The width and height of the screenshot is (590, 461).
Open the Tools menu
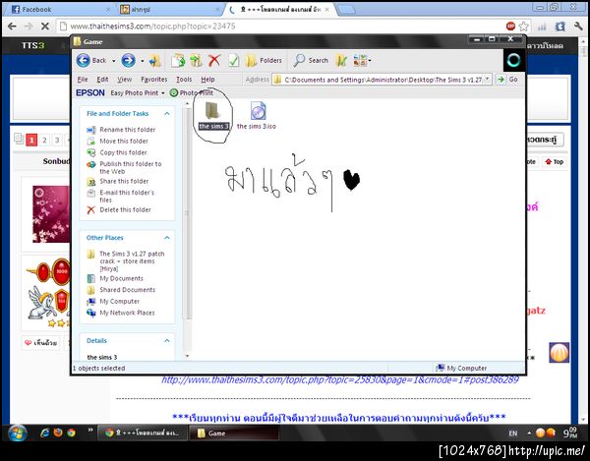[x=184, y=80]
